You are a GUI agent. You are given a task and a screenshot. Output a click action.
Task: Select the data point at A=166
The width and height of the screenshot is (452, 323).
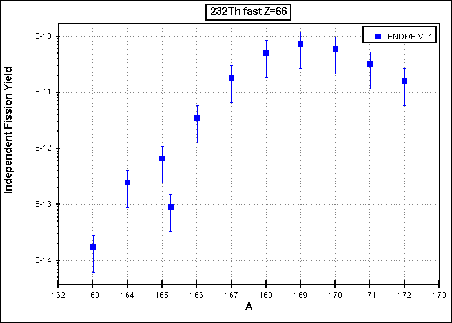click(197, 118)
